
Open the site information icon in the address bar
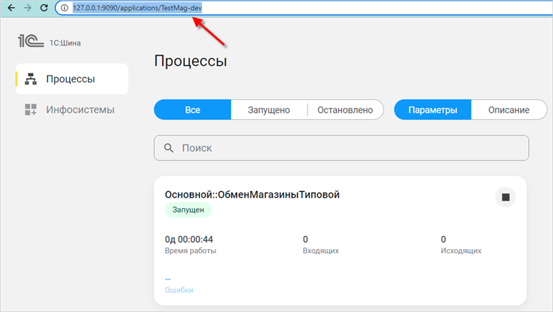click(64, 8)
